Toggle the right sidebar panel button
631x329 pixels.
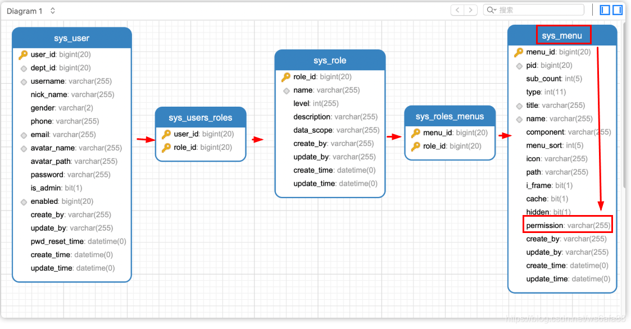click(618, 10)
